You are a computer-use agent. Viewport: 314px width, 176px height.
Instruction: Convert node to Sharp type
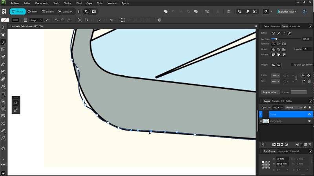coord(56,20)
